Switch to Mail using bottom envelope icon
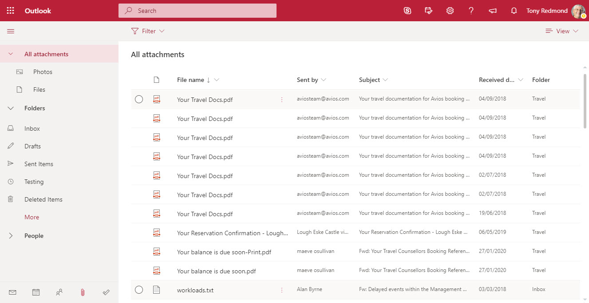Screen dimensions: 589x303 pyautogui.click(x=12, y=292)
